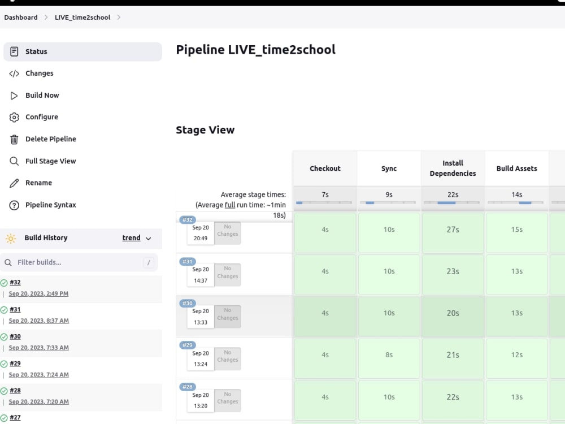The image size is (565, 424).
Task: Select the Status sidebar icon
Action: [x=14, y=51]
